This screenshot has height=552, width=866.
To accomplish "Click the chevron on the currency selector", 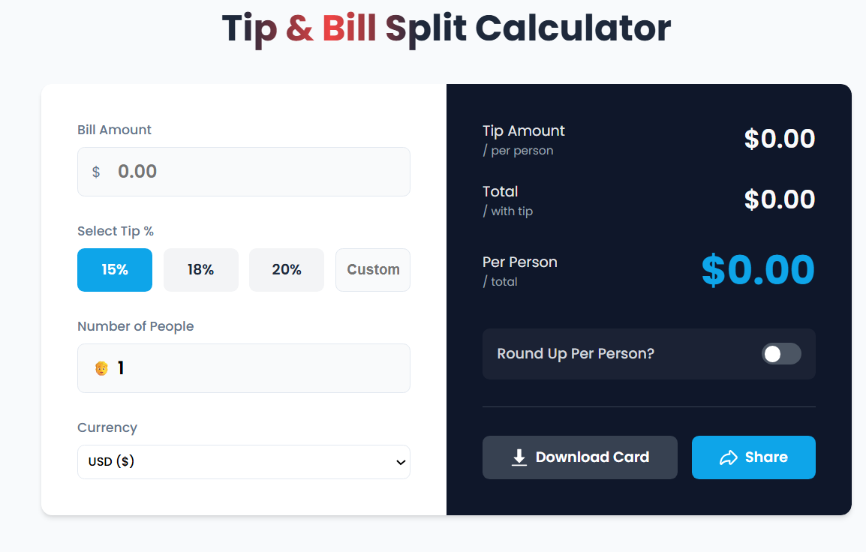I will [400, 462].
